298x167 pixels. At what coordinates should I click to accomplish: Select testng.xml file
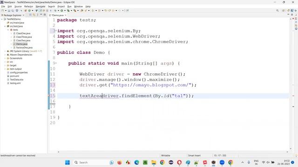click(x=15, y=83)
